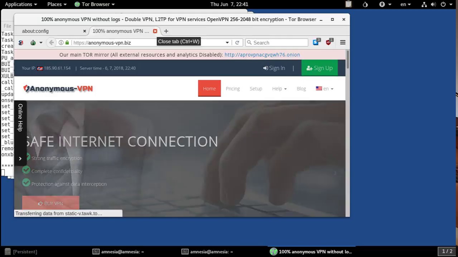Show site information icon in address bar
Screen dimensions: 458x257
pyautogui.click(x=61, y=42)
